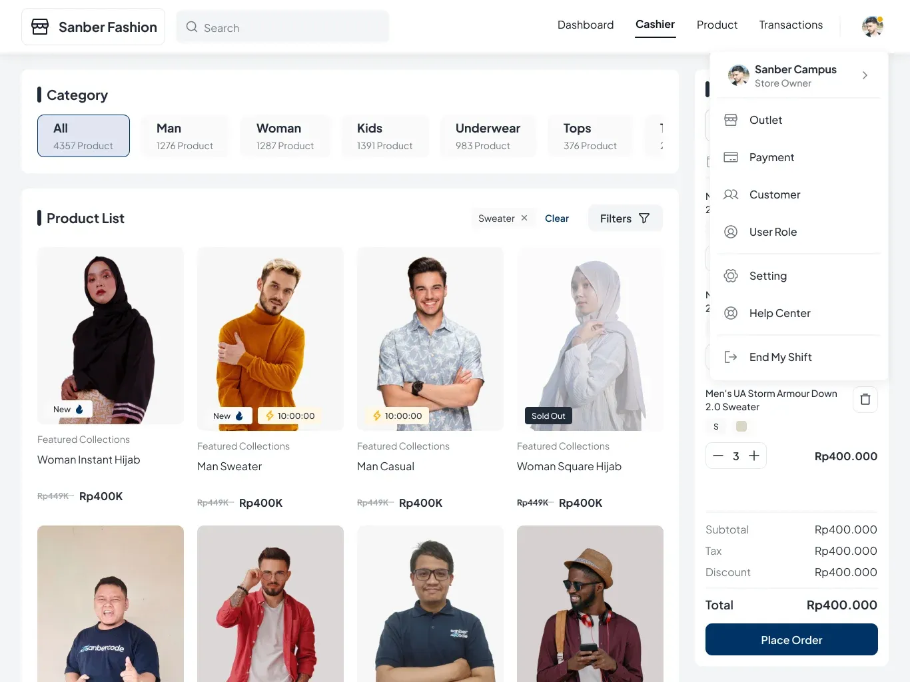Screen dimensions: 910x682
Task: Focus the Search input field
Action: [282, 27]
